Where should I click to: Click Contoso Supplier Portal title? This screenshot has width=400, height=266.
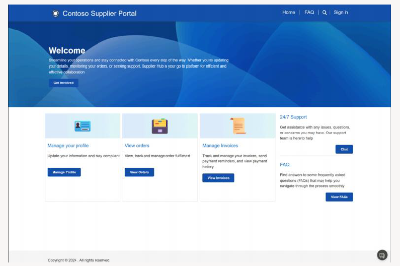(100, 13)
